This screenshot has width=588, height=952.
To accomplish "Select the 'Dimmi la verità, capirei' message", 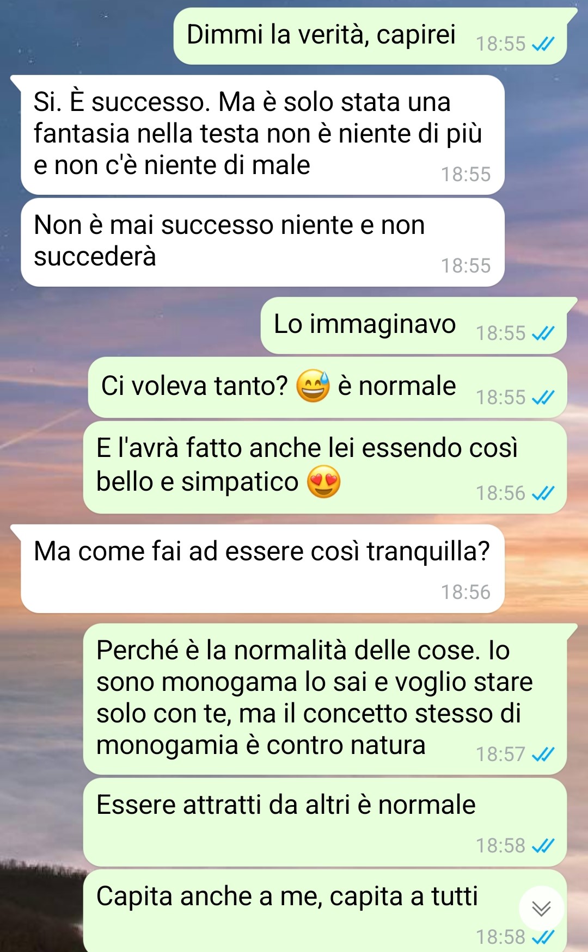I will click(x=370, y=36).
